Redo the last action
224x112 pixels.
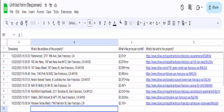pos(17,23)
